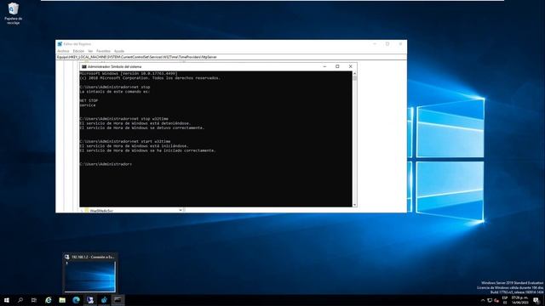
Task: Open Edición menu in Registry Editor
Action: pyautogui.click(x=78, y=51)
